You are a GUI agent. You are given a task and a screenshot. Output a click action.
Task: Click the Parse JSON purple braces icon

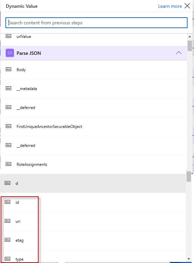[x=10, y=53]
